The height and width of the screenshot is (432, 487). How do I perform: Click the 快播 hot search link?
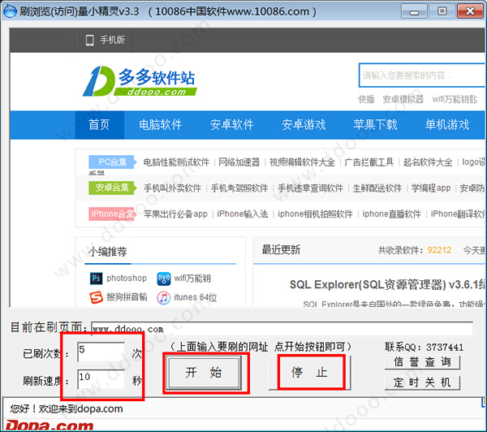coord(367,99)
